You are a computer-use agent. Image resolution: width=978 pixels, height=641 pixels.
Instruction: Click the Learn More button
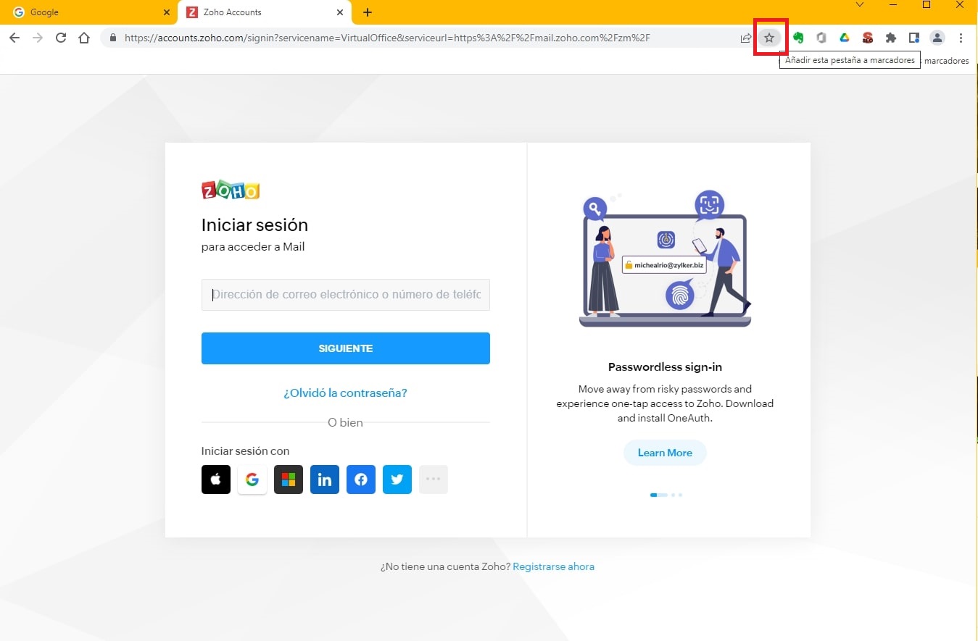665,453
